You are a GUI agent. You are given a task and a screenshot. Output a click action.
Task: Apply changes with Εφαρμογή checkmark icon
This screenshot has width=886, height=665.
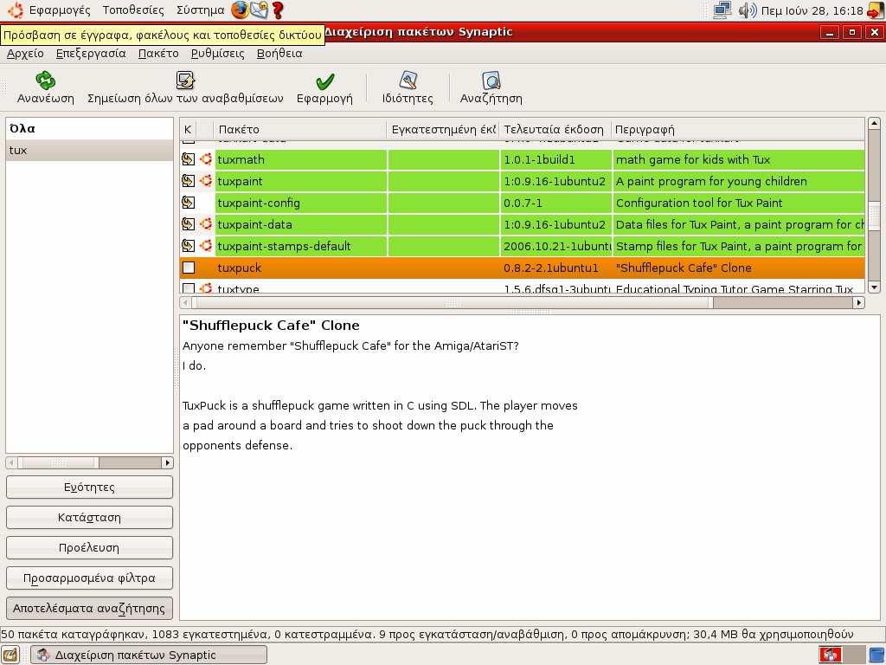324,81
